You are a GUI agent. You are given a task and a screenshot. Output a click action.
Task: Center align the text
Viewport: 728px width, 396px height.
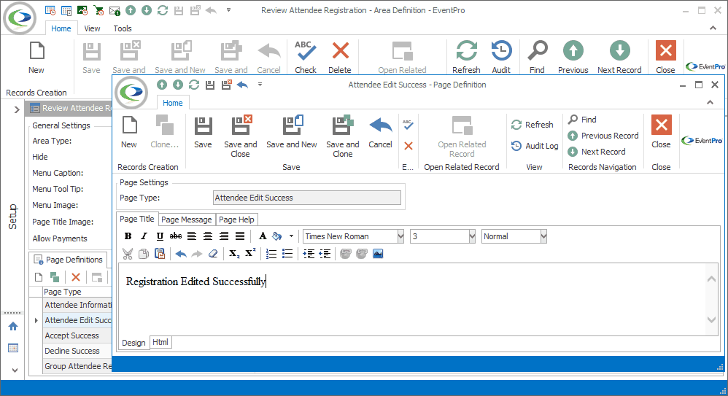[208, 236]
